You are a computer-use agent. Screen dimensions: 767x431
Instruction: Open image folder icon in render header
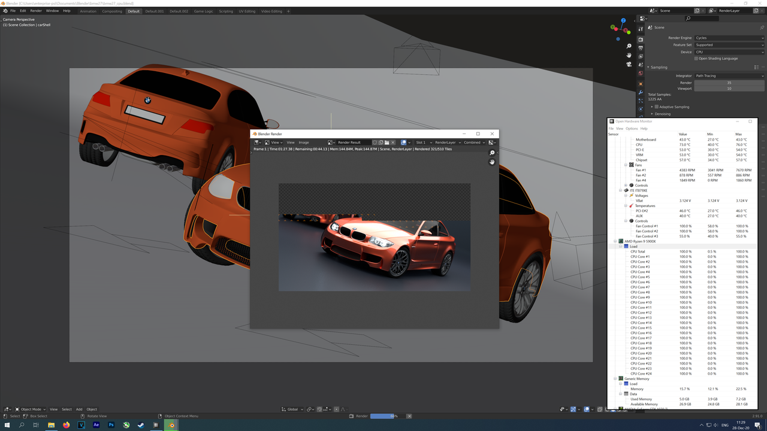click(386, 142)
